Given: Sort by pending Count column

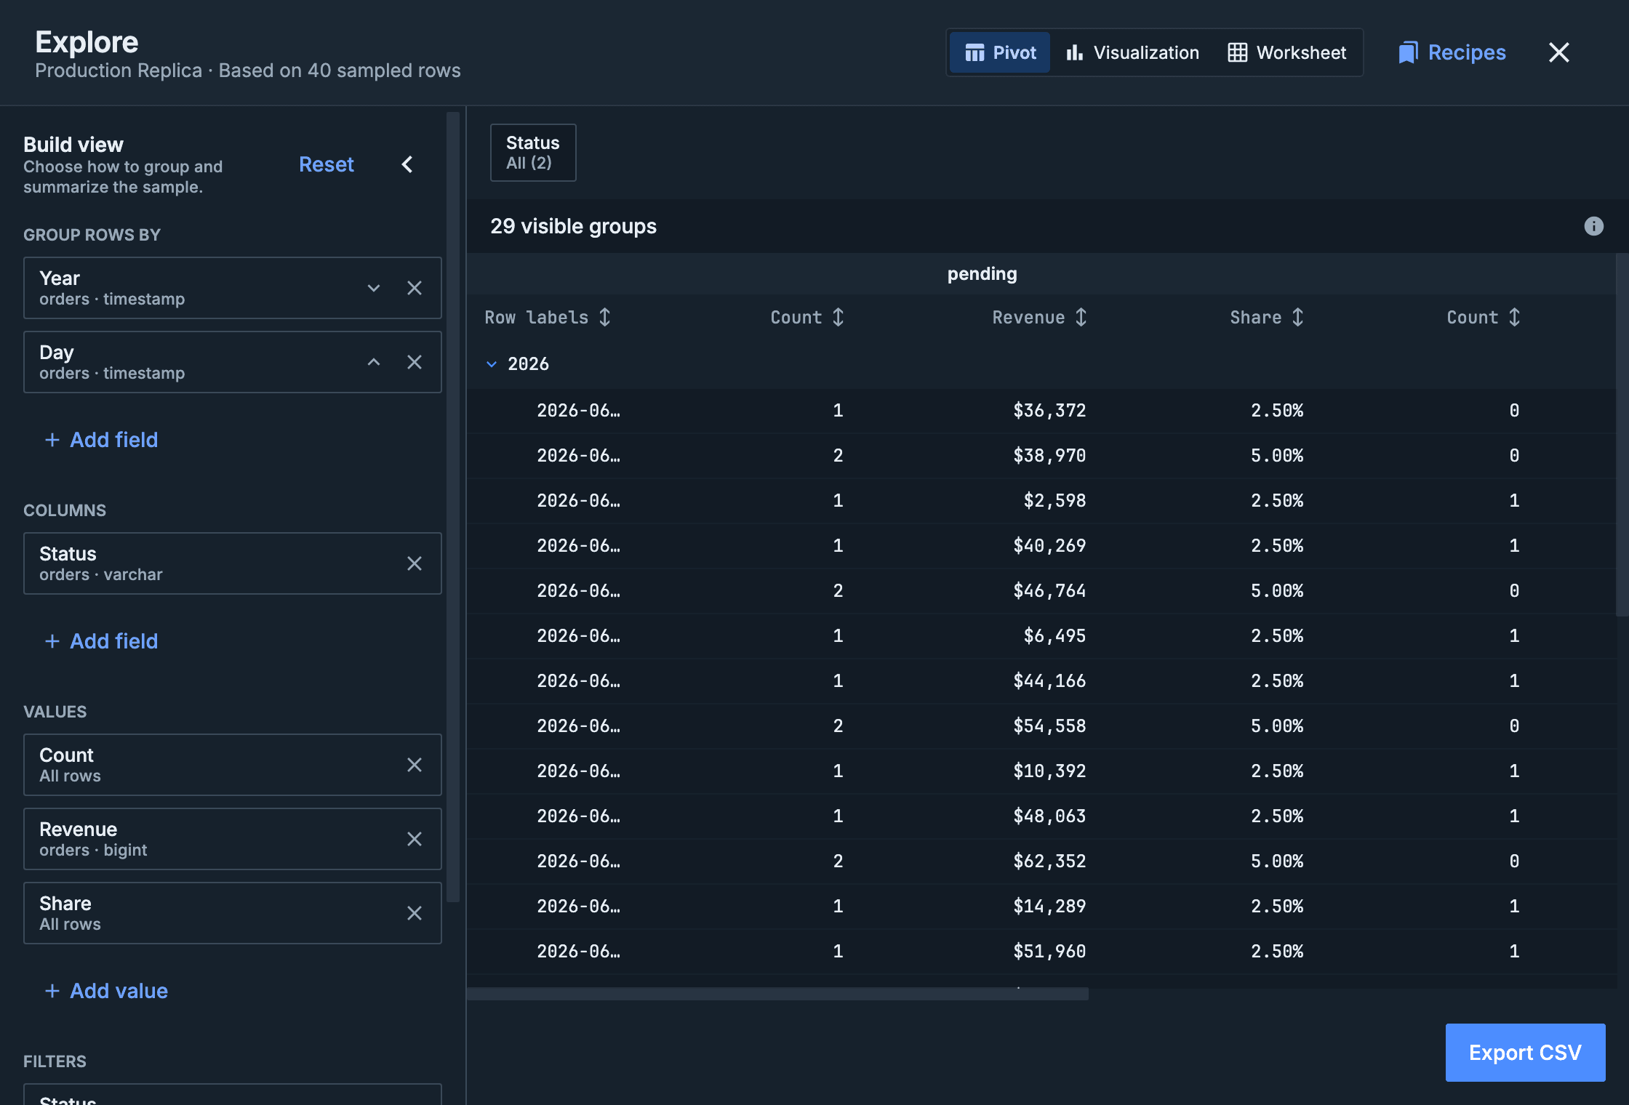Looking at the screenshot, I should [807, 317].
